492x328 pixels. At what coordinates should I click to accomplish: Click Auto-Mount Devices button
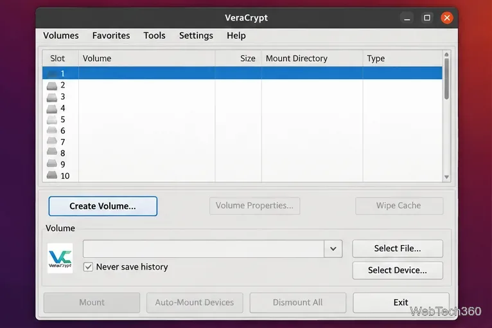coord(195,302)
